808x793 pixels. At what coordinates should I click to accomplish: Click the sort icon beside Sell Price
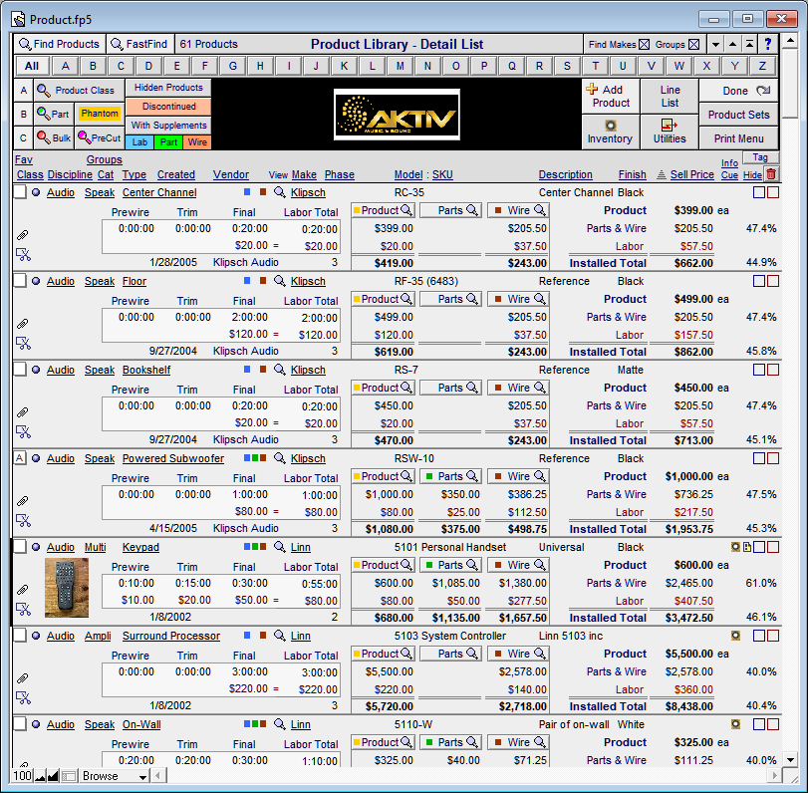pyautogui.click(x=662, y=175)
